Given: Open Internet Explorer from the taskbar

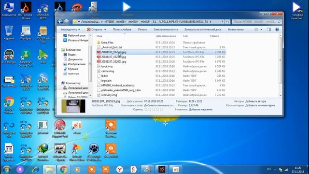Looking at the screenshot, I should [35, 170].
